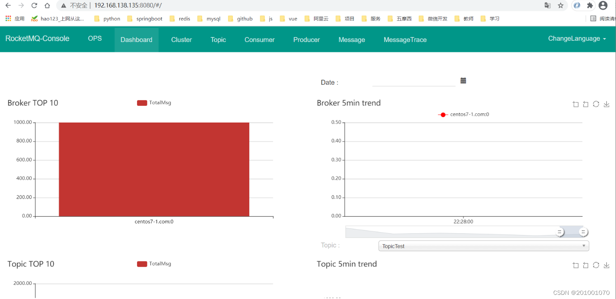The height and width of the screenshot is (299, 616).
Task: Click zoom reset icon in Topic 5min trend
Action: 586,265
